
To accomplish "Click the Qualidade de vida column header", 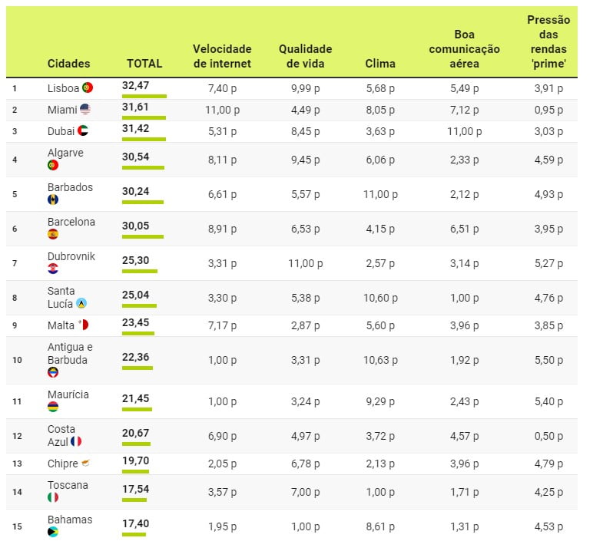I will click(306, 56).
